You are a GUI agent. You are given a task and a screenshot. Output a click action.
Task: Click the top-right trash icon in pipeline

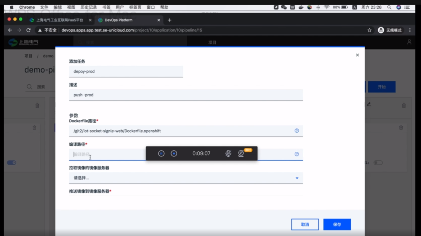(404, 105)
